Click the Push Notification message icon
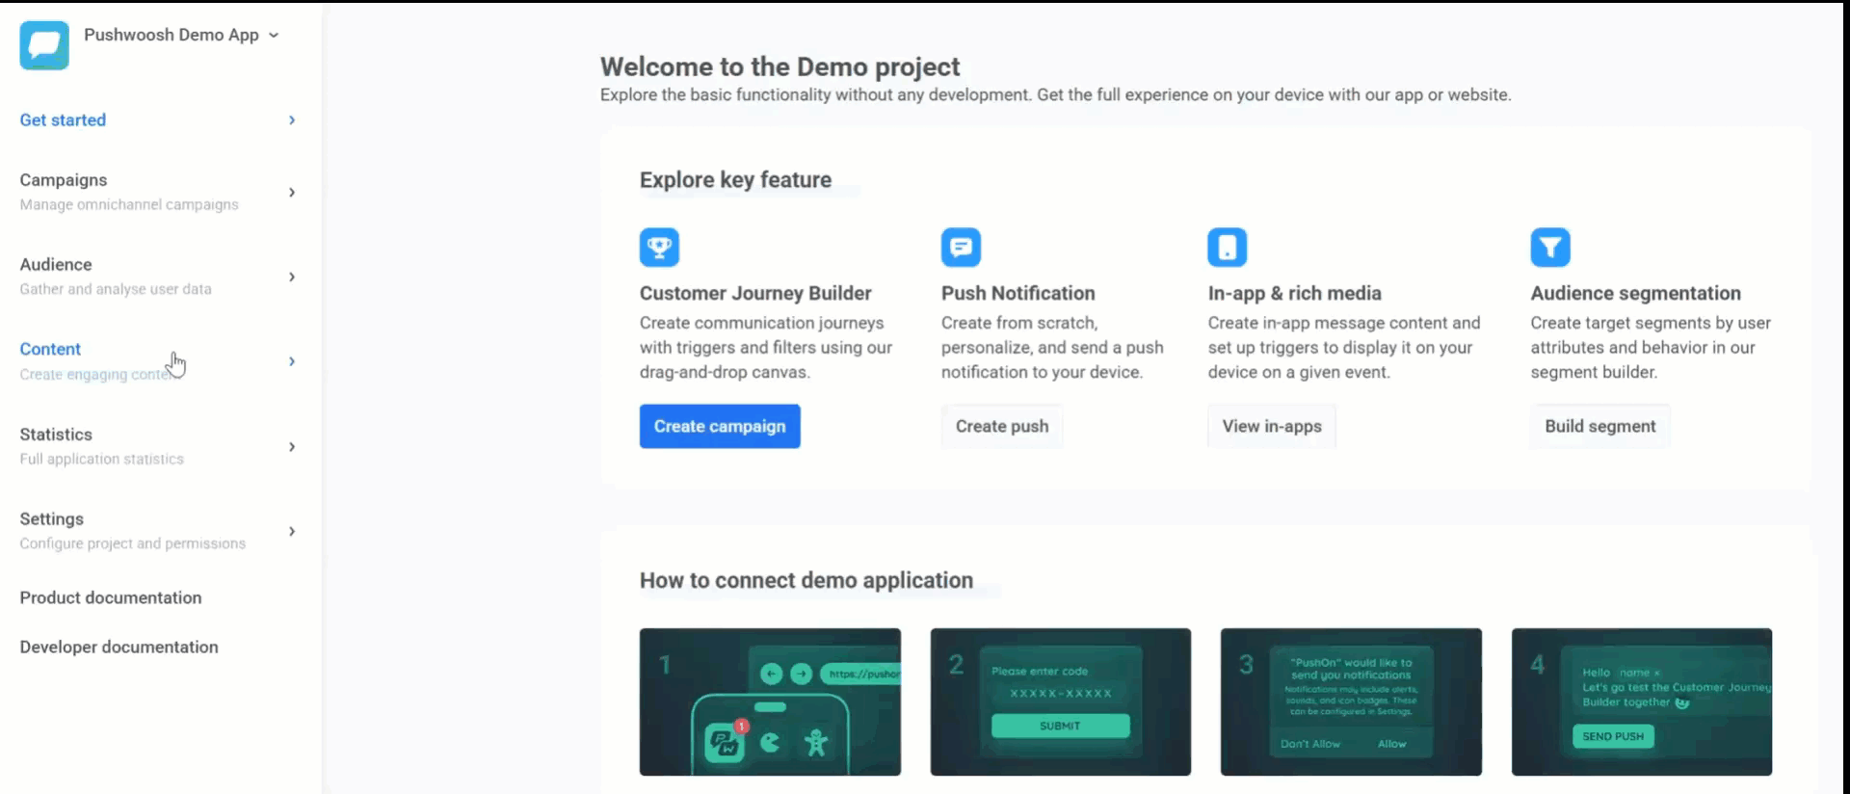 [961, 248]
